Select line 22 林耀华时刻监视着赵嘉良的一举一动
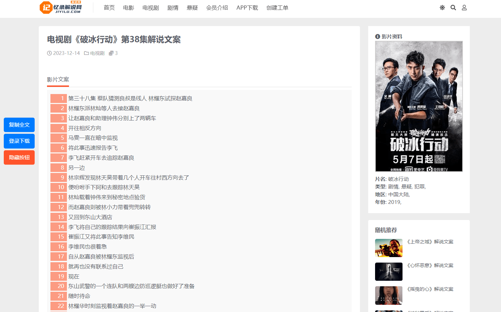This screenshot has height=312, width=501. click(x=112, y=306)
